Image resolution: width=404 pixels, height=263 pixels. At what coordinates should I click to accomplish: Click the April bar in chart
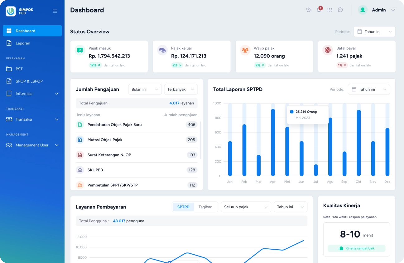click(x=273, y=142)
